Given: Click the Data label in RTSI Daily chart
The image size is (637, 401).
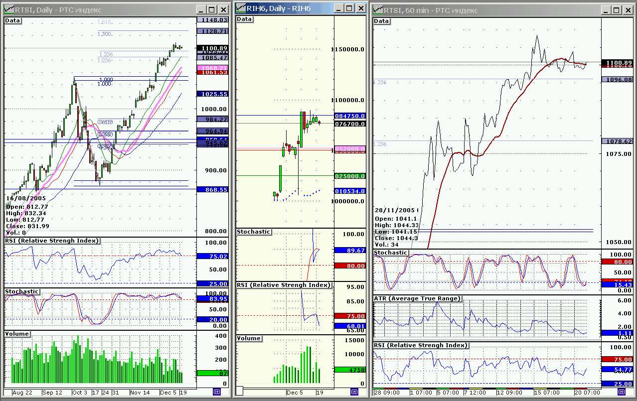Looking at the screenshot, I should point(12,20).
